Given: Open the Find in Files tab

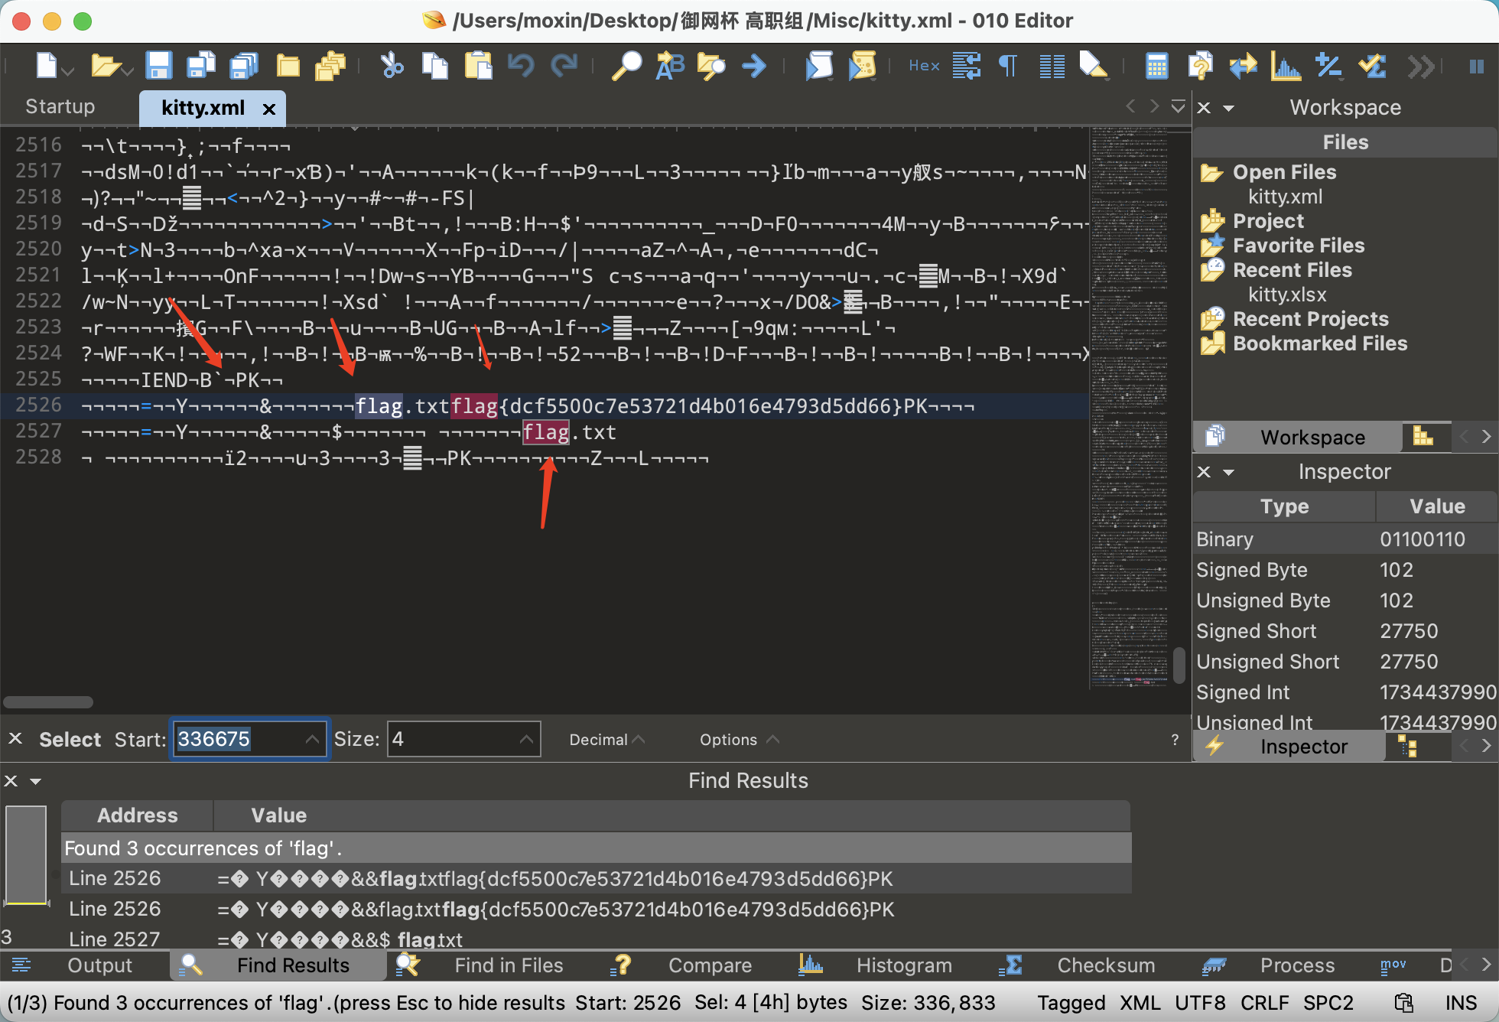Looking at the screenshot, I should point(508,965).
